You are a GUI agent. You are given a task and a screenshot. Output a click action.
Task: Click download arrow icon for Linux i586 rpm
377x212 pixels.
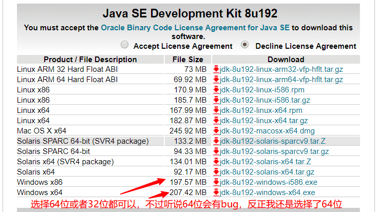(216, 90)
